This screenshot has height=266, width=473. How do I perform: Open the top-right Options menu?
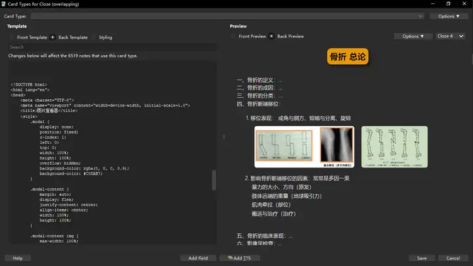[x=449, y=16]
